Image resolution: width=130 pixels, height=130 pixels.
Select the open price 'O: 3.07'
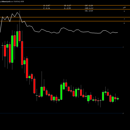[47, 6]
